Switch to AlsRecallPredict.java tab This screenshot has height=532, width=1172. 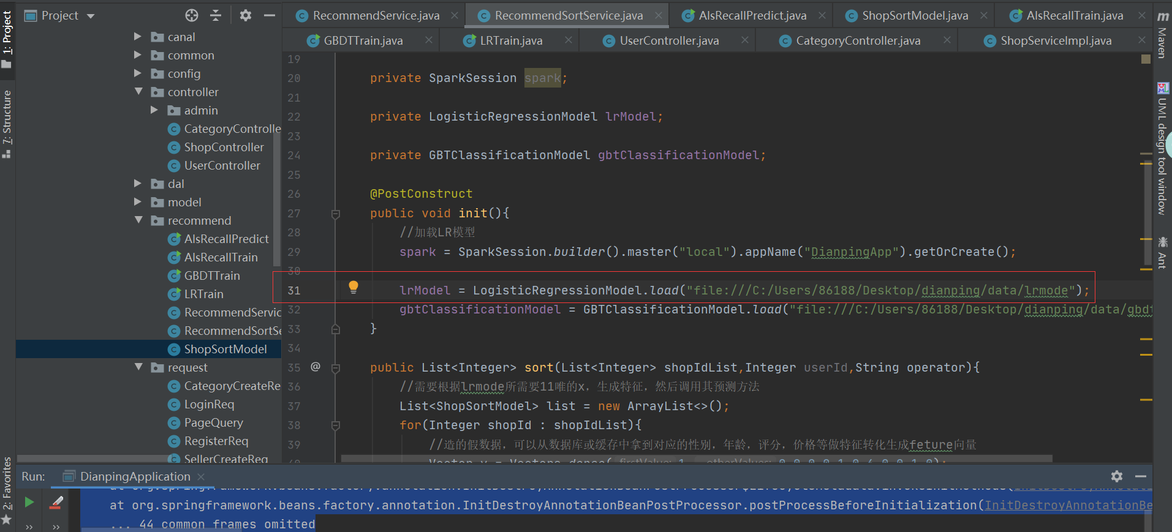coord(752,15)
